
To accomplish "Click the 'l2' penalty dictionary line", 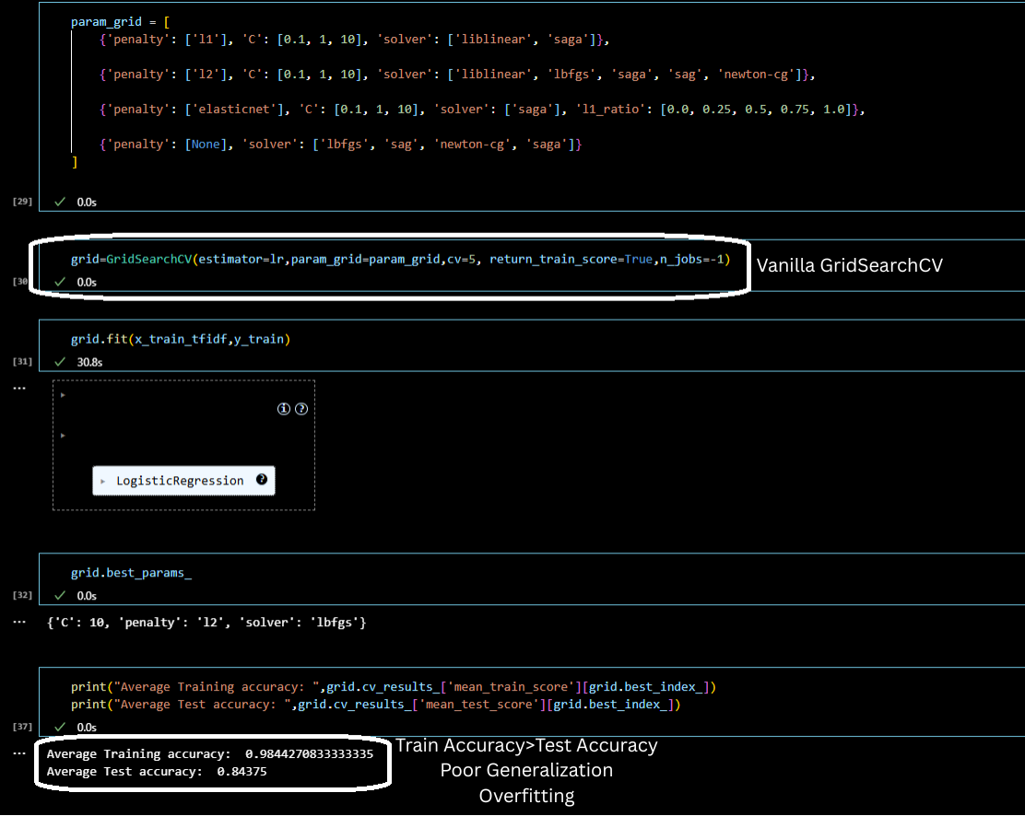I will coord(457,75).
